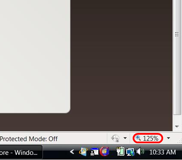The height and width of the screenshot is (160, 182).
Task: Click the red-circled tray icon
Action: click(x=105, y=151)
